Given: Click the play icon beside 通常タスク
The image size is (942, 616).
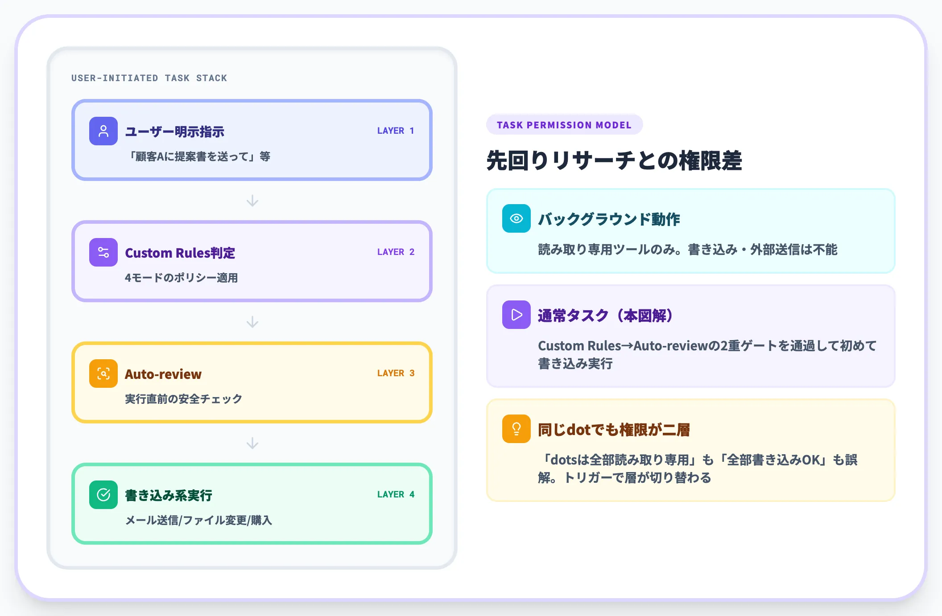Looking at the screenshot, I should pos(516,315).
